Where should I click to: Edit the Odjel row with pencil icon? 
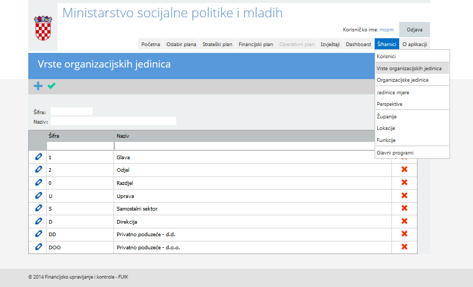point(38,169)
